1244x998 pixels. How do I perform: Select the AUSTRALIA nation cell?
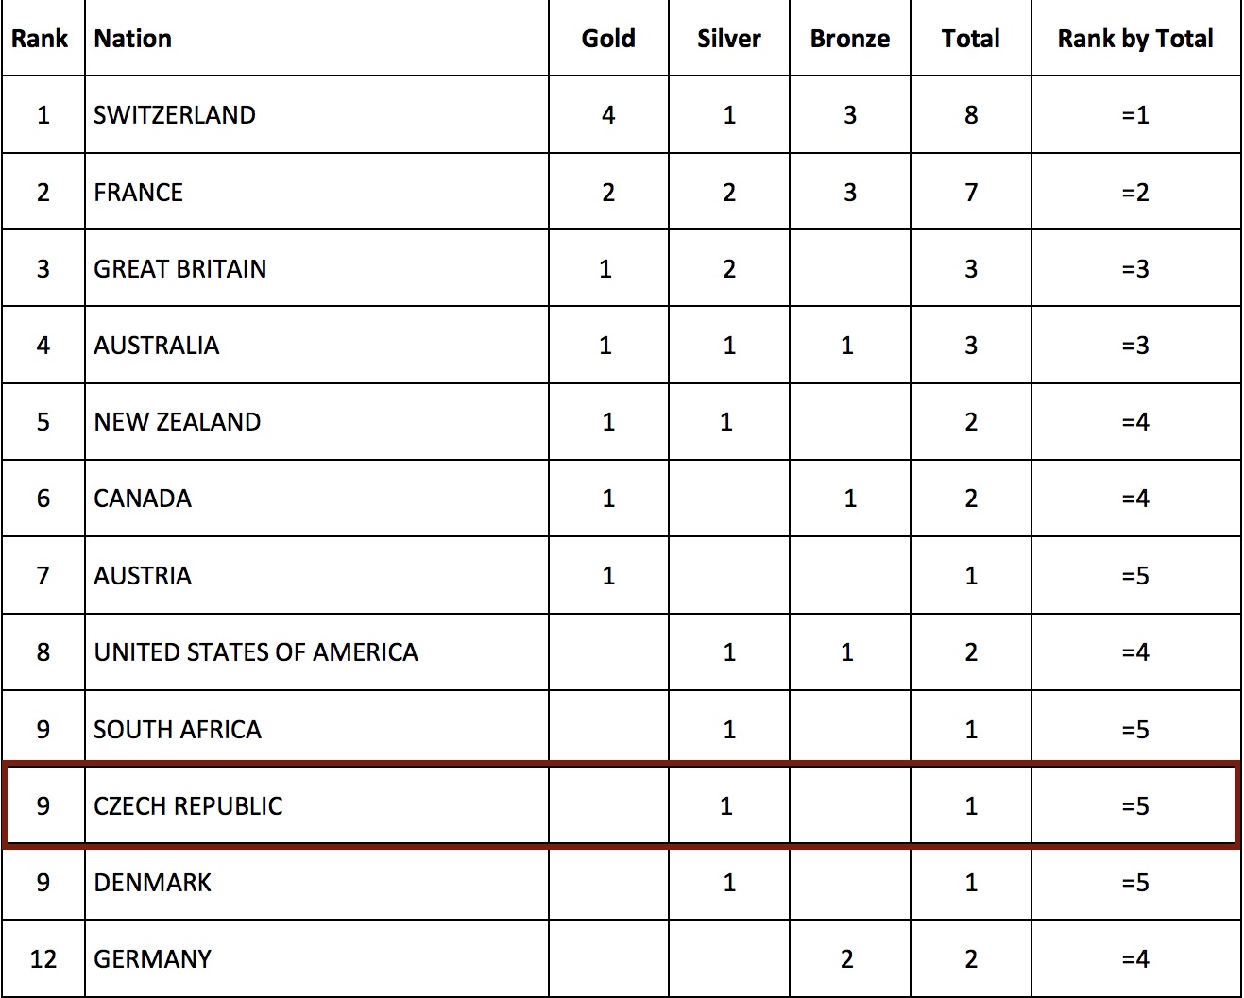(316, 345)
